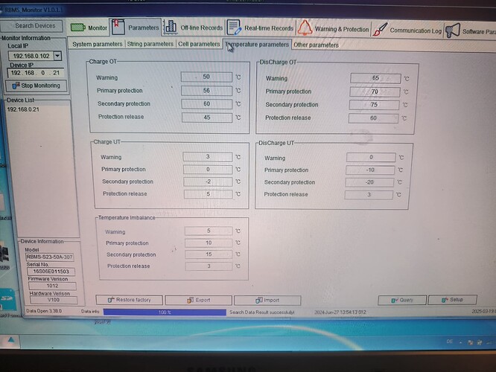This screenshot has width=496, height=372.
Task: Click the Firmware Version field 1012
Action: [52, 286]
